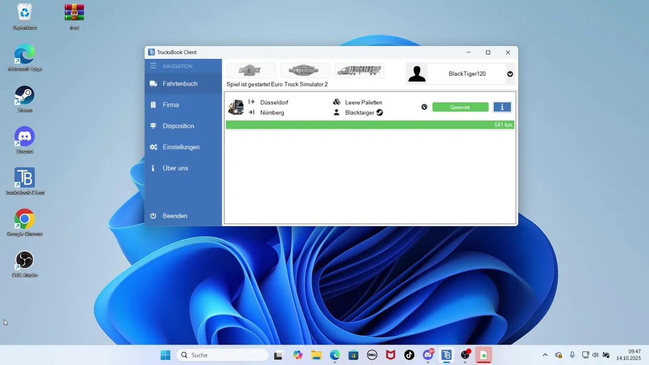This screenshot has width=649, height=365.
Task: Expand the hidden system tray icons chevron
Action: pyautogui.click(x=545, y=355)
